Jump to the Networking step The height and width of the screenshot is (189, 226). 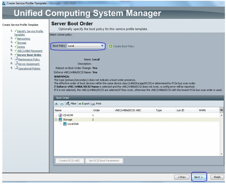click(x=24, y=39)
